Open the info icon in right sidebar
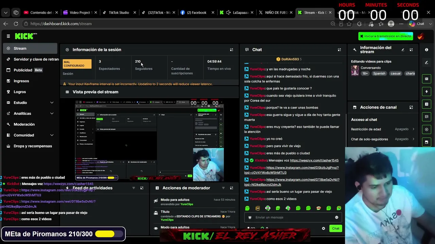Viewport: 435px width, 244px height. (427, 50)
